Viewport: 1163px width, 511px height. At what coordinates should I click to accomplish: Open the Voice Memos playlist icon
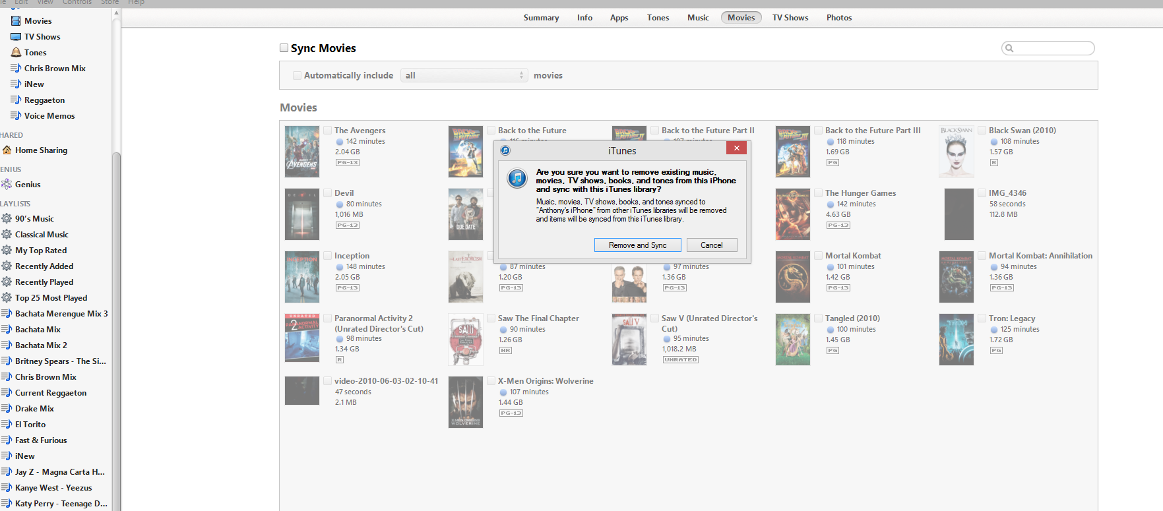click(x=16, y=116)
